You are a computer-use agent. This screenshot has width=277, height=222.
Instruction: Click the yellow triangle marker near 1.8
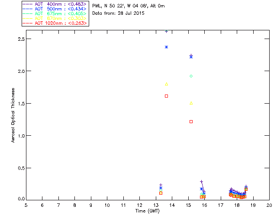[166, 84]
